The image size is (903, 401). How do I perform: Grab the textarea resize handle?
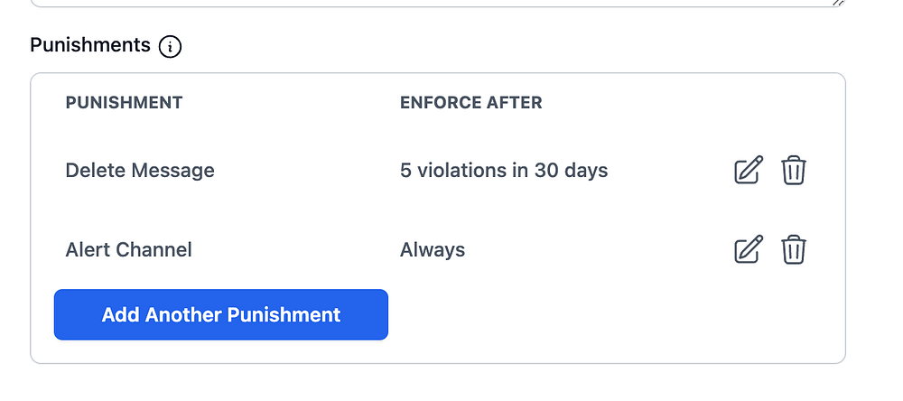838,3
